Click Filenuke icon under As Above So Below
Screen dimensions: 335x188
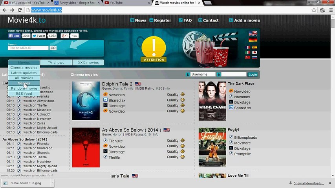105,141
